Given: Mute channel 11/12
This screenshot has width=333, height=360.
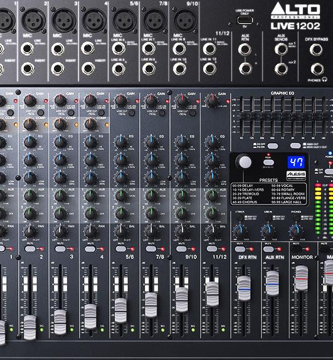Looking at the screenshot, I should (x=212, y=248).
